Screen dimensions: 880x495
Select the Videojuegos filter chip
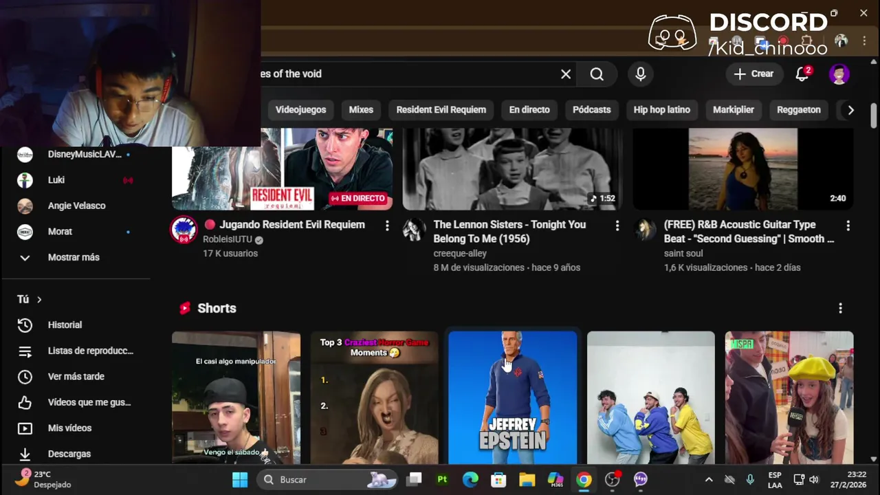coord(300,110)
